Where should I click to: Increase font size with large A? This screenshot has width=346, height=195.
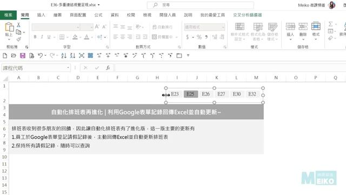(x=97, y=27)
